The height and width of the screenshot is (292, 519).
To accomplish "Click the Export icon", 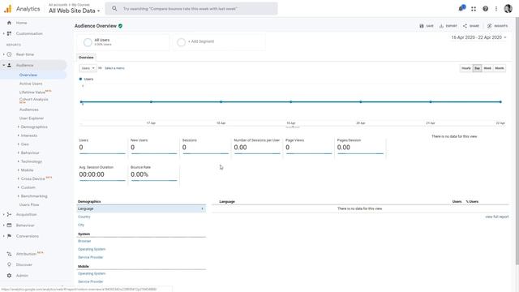I will (441, 26).
